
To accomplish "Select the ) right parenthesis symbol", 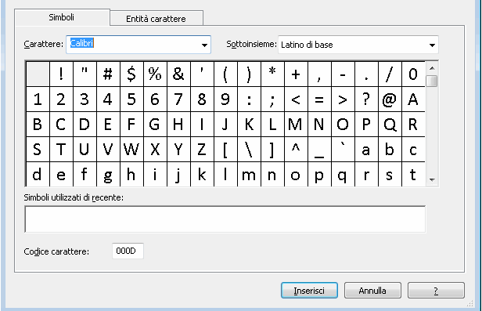I will click(249, 74).
